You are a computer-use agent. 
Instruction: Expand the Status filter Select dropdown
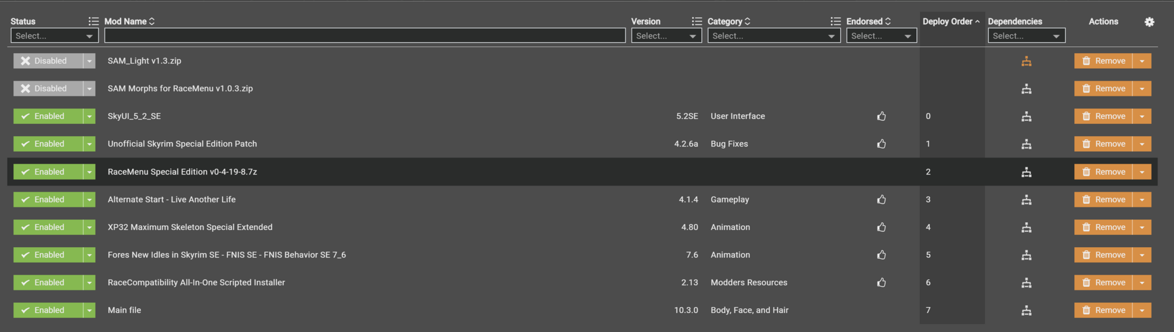pos(54,36)
